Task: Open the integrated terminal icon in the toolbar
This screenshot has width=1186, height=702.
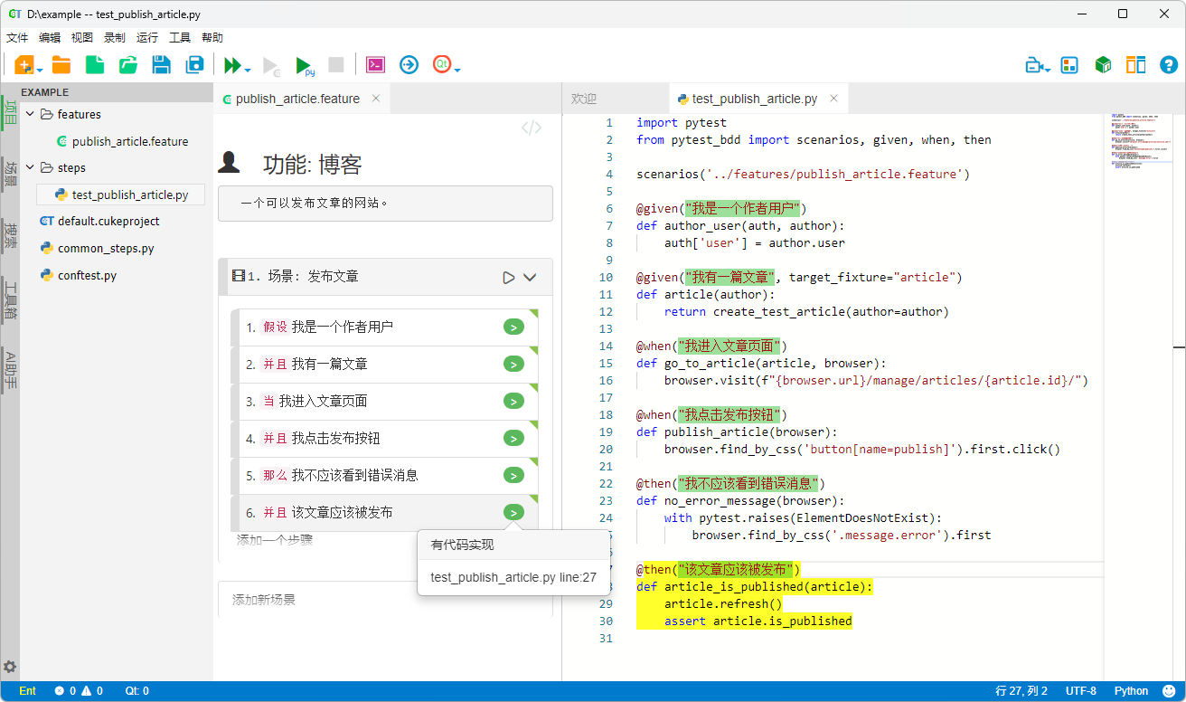Action: [375, 64]
